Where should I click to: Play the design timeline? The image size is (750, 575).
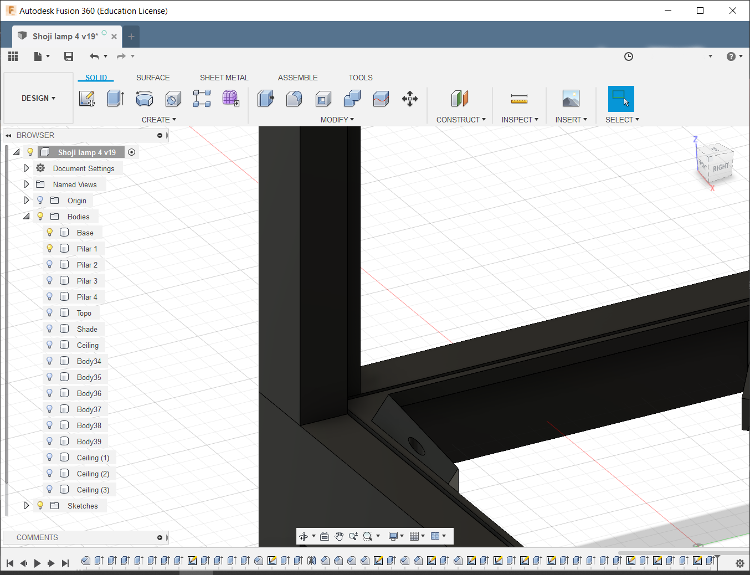(x=38, y=563)
